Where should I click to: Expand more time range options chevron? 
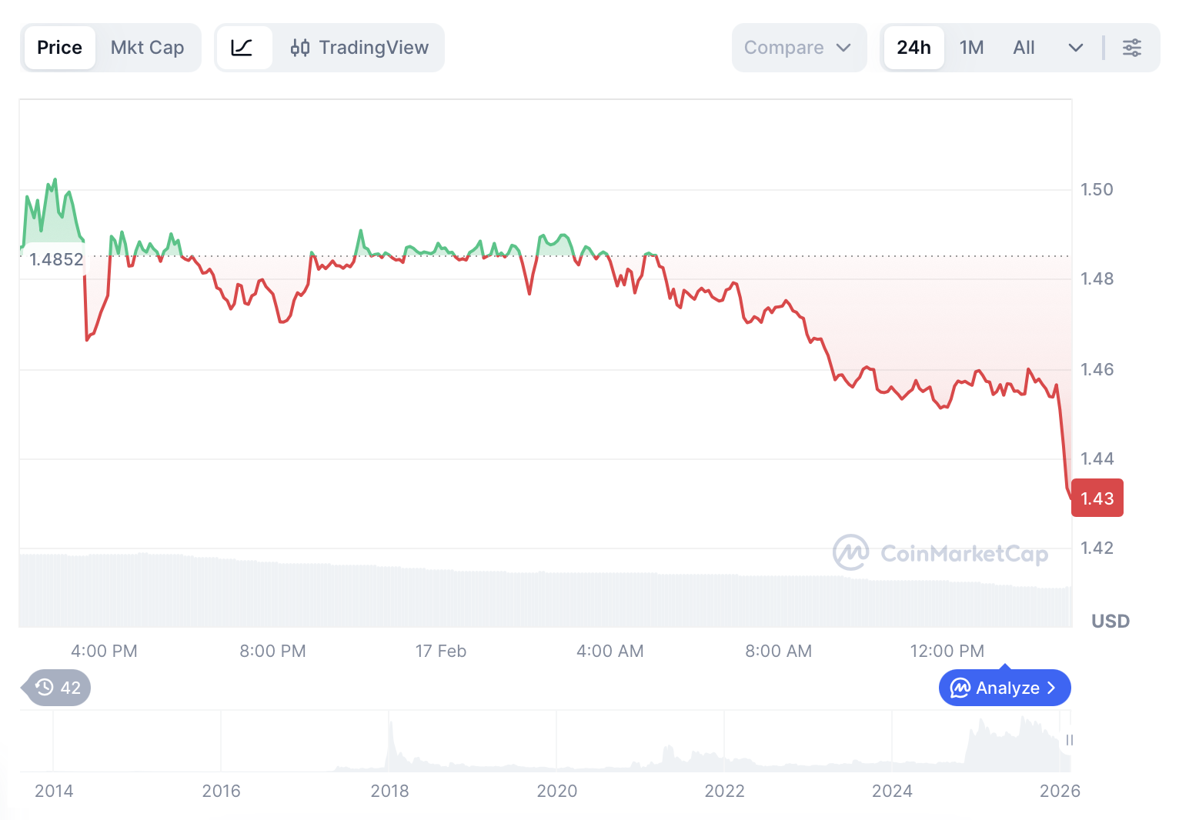pyautogui.click(x=1075, y=48)
